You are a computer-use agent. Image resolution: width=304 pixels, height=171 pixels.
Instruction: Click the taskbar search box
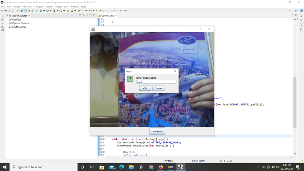click(x=43, y=167)
